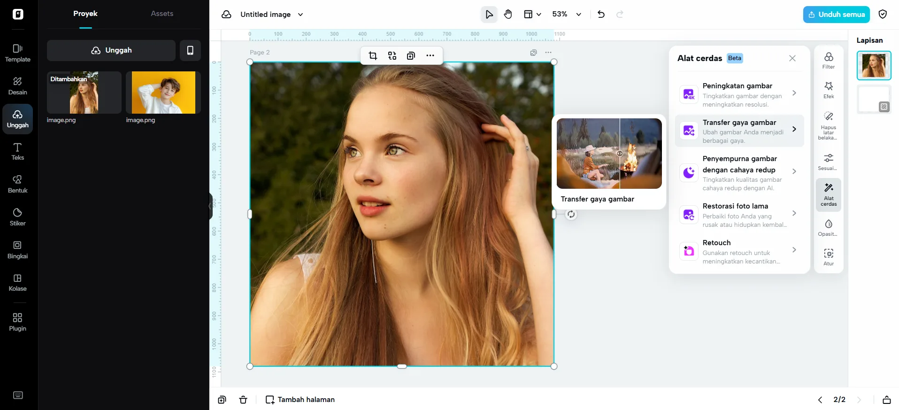Toggle the Alat cerdas panel
Screen dimensions: 899x410
[828, 194]
